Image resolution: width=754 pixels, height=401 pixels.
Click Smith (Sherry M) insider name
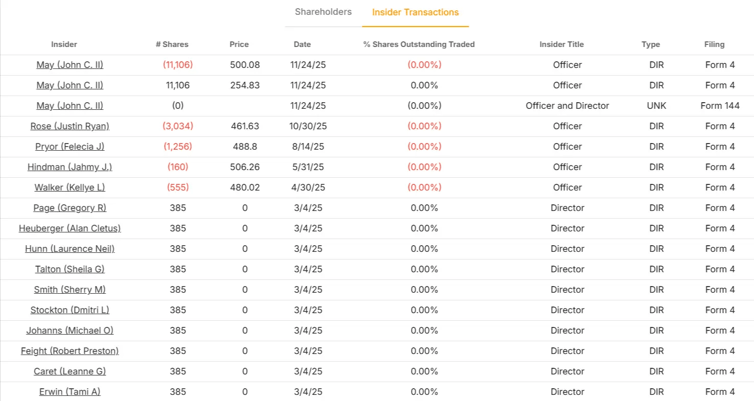[x=70, y=290]
